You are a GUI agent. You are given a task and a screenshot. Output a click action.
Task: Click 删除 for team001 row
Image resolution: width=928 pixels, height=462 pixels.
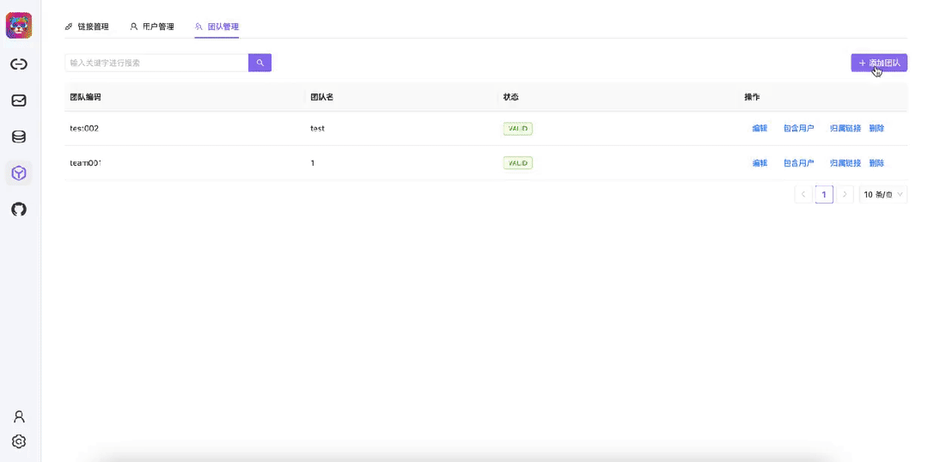(876, 163)
